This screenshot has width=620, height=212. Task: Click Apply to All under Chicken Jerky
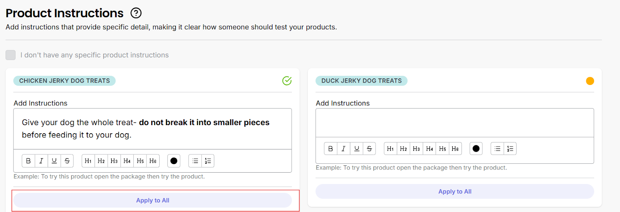(153, 200)
